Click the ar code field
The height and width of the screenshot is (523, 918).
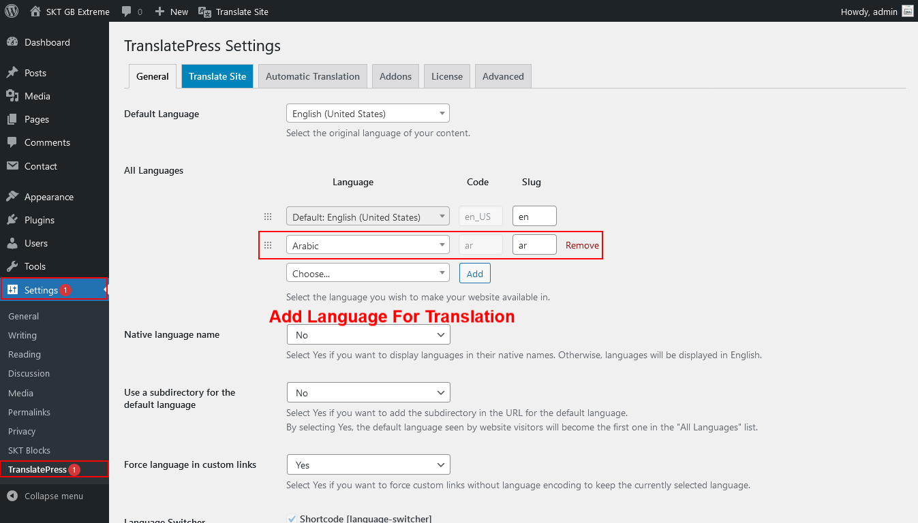[x=480, y=244]
